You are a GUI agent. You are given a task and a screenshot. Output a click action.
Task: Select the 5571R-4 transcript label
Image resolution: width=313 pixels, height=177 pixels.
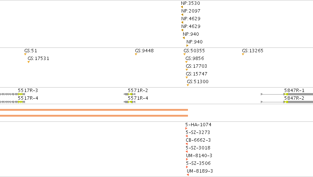pyautogui.click(x=138, y=98)
